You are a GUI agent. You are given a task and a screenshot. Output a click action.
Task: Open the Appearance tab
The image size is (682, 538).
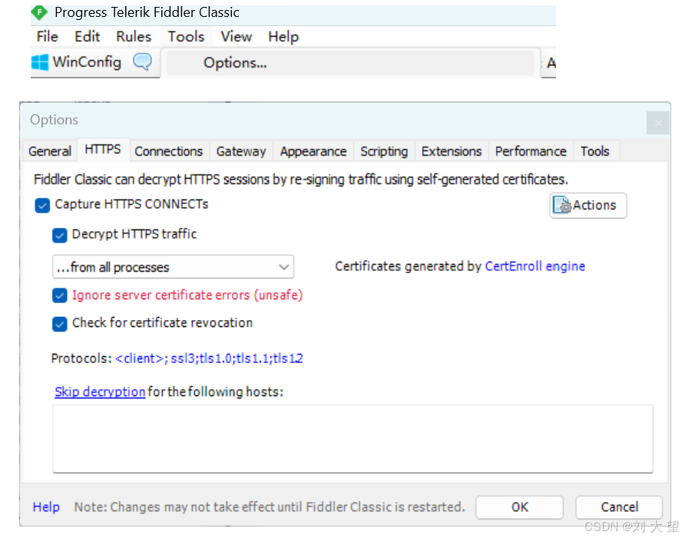[313, 151]
